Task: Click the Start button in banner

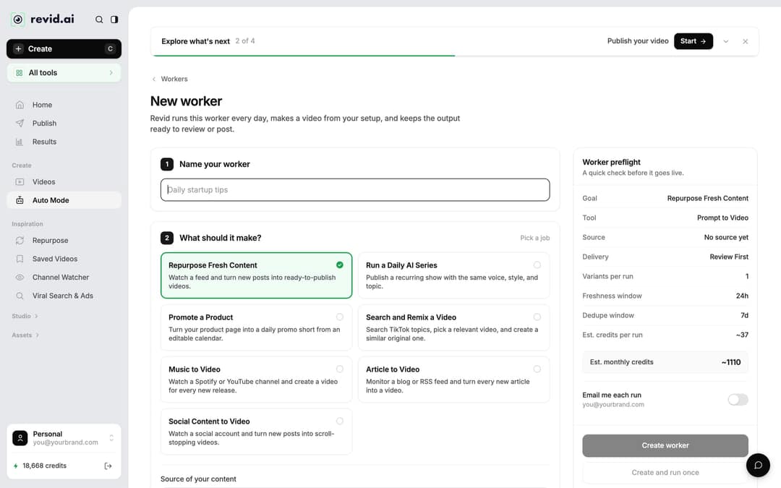Action: point(693,41)
